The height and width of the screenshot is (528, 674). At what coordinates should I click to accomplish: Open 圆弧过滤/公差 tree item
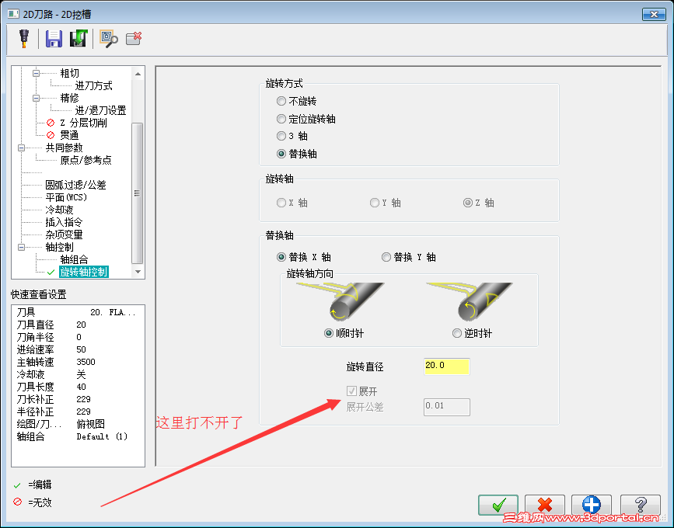[75, 185]
